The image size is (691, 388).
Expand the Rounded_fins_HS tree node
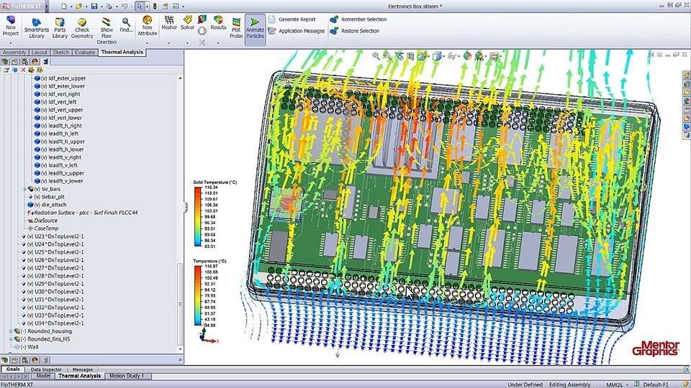pos(11,339)
